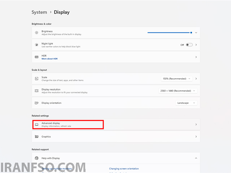Expand the Brightness options chevron
Screen dimensions: 231x173
(196, 33)
